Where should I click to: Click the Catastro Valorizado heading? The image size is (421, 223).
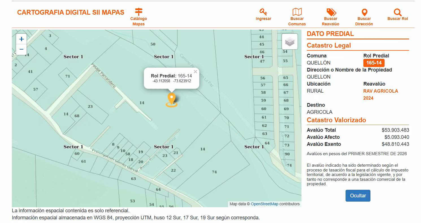(x=336, y=120)
